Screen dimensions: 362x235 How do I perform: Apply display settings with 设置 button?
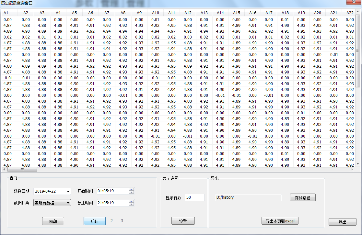click(183, 221)
